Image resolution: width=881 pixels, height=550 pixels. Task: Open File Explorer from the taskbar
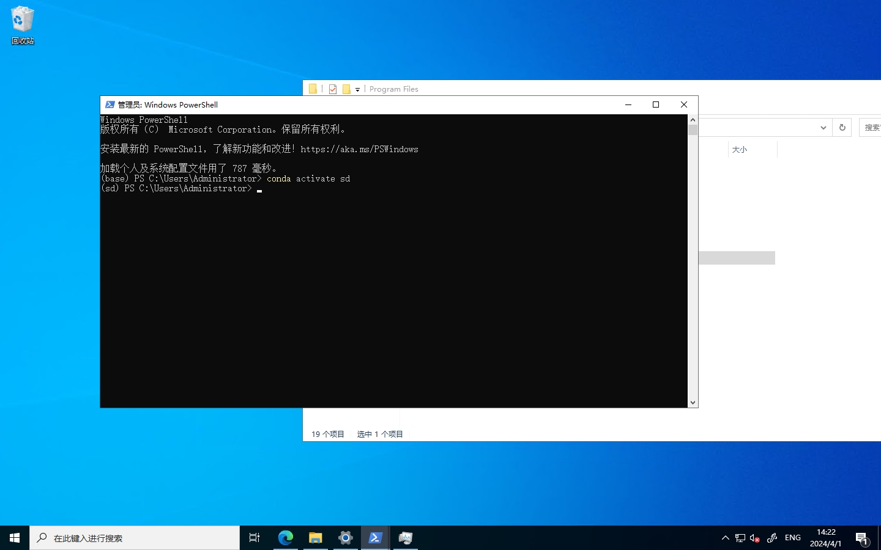click(x=315, y=538)
